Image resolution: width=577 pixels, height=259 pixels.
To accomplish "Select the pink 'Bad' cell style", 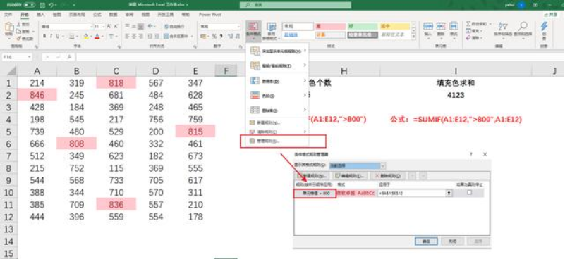I will (x=329, y=27).
